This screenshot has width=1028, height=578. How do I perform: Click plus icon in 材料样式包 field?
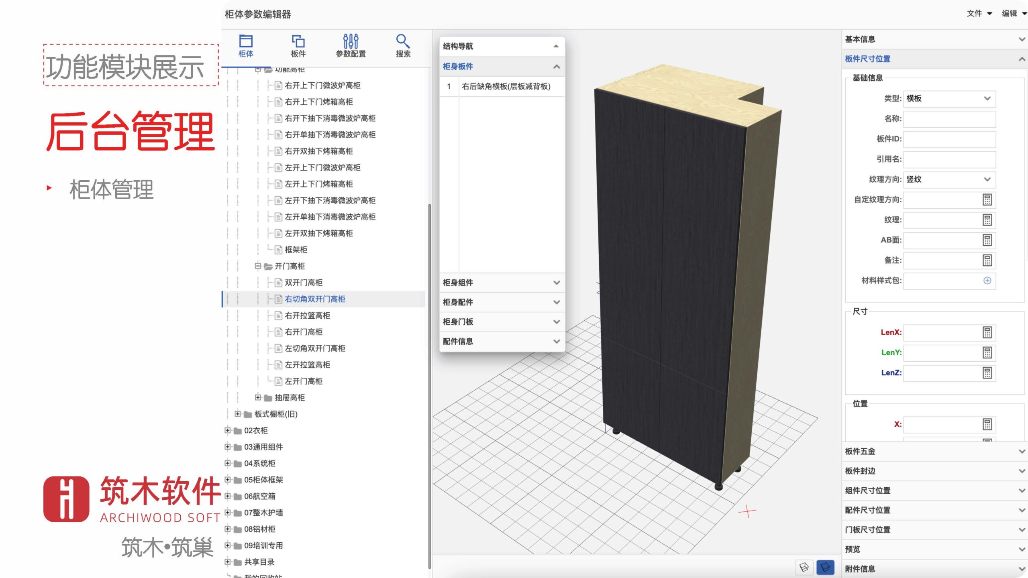[987, 281]
